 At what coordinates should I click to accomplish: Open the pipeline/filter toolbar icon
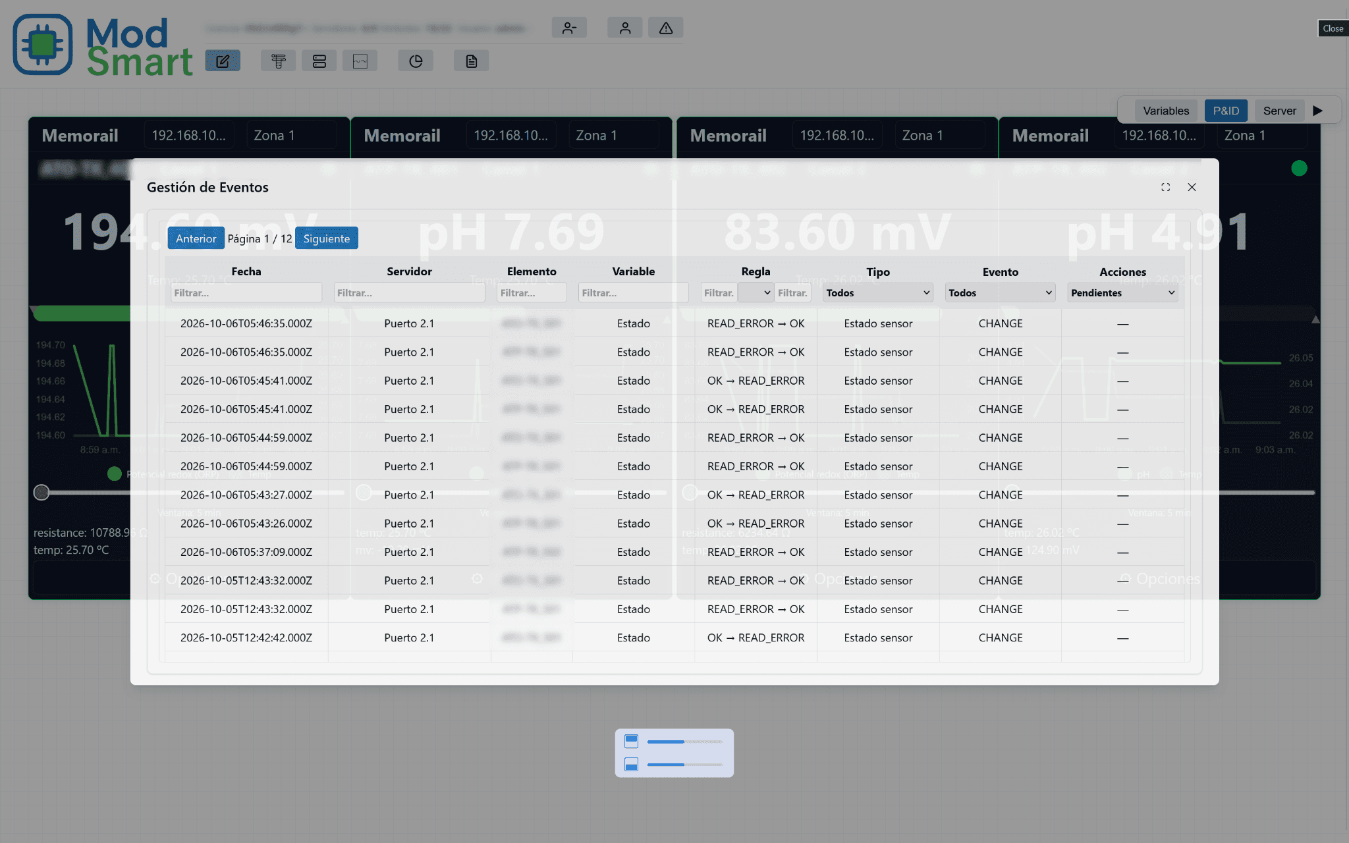(278, 61)
